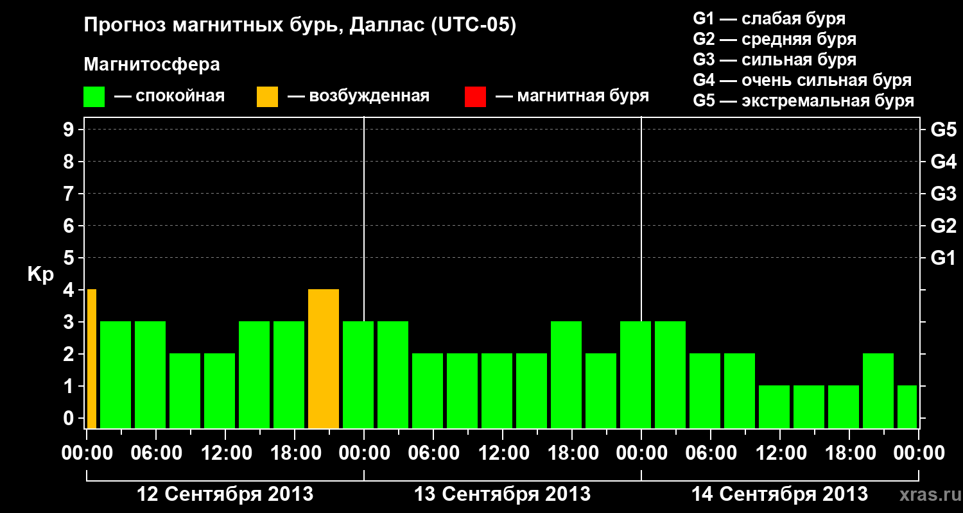Image resolution: width=963 pixels, height=513 pixels.
Task: Select legend line 'G1 — слабая буря'
Action: click(x=769, y=19)
